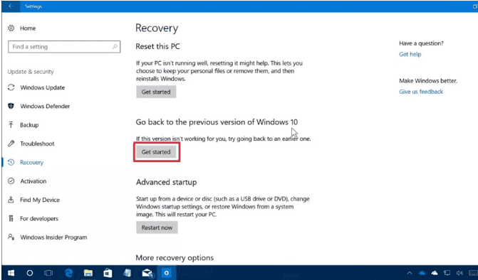478x280 pixels.
Task: Open the Store bag icon in taskbar
Action: point(108,273)
